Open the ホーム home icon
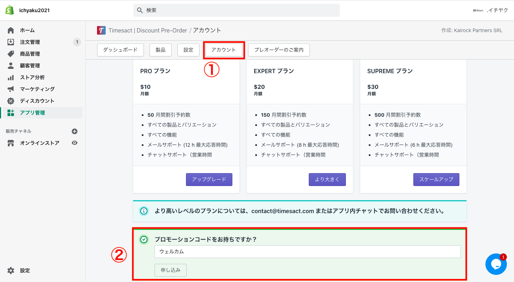The image size is (514, 282). point(11,30)
